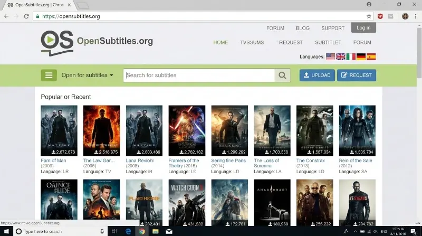Click the Log in button
Screen dimensions: 422x236
(x=363, y=27)
